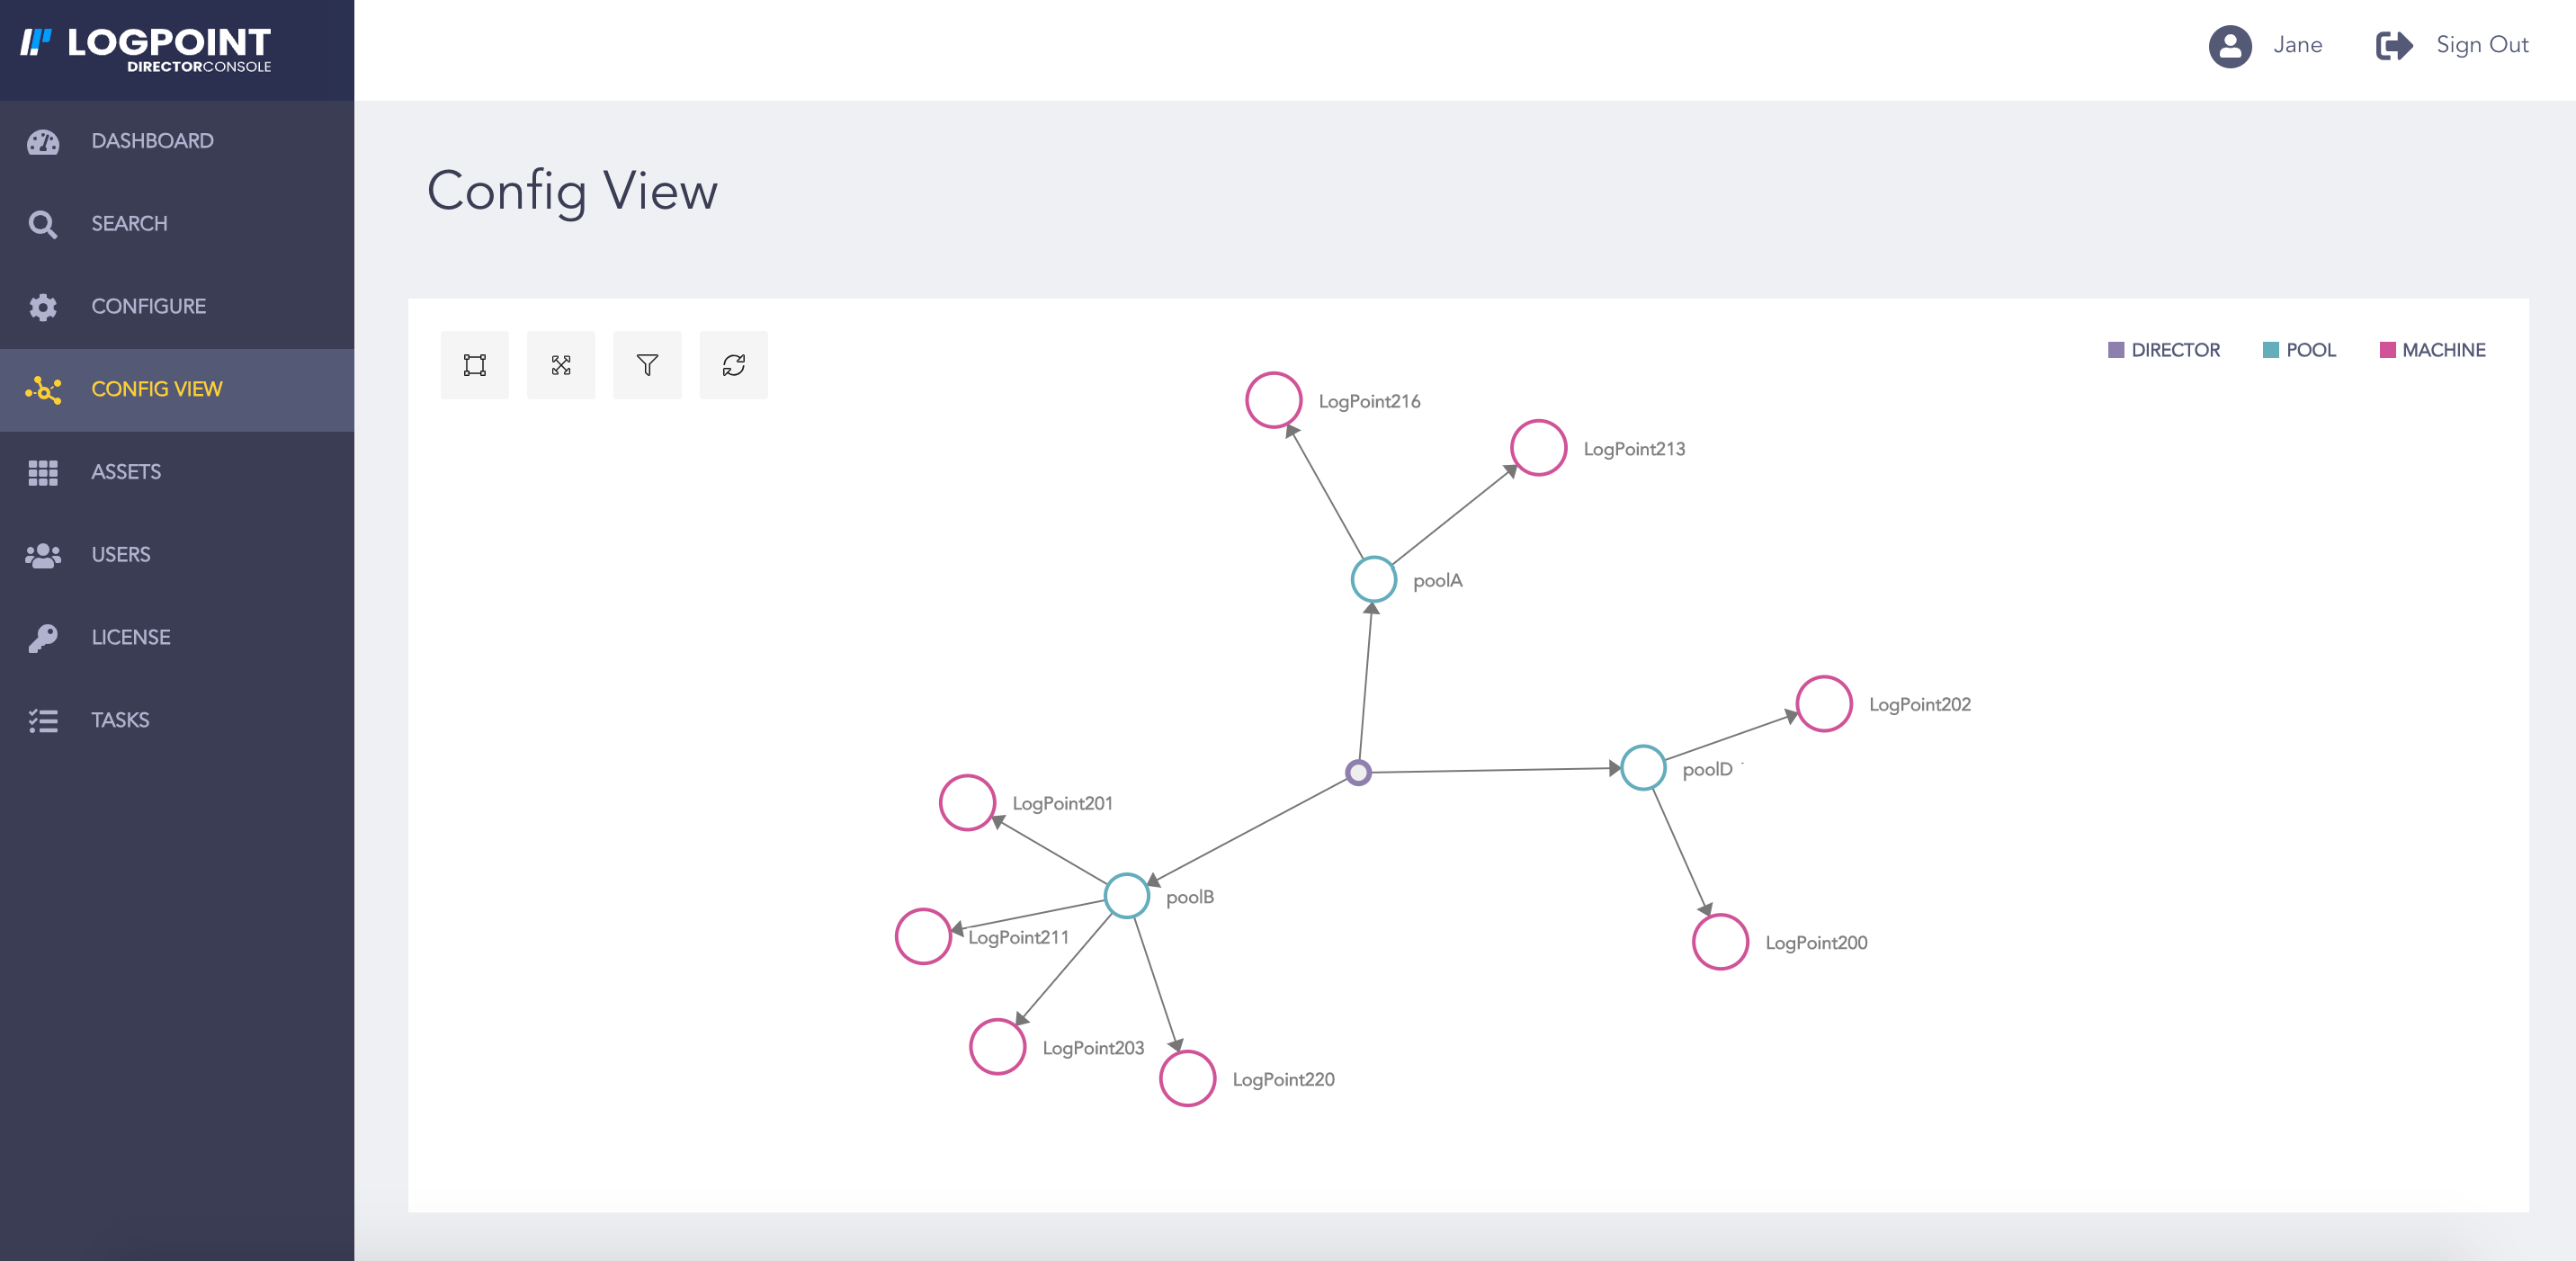Click the Dashboard gauge icon
This screenshot has height=1261, width=2576.
[x=43, y=141]
